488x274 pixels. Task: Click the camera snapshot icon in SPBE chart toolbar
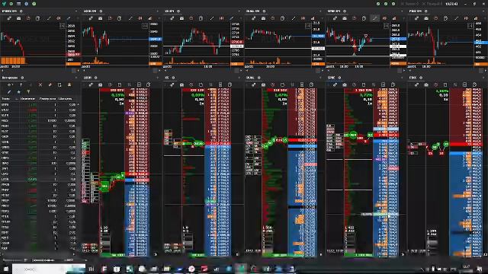tap(345, 18)
